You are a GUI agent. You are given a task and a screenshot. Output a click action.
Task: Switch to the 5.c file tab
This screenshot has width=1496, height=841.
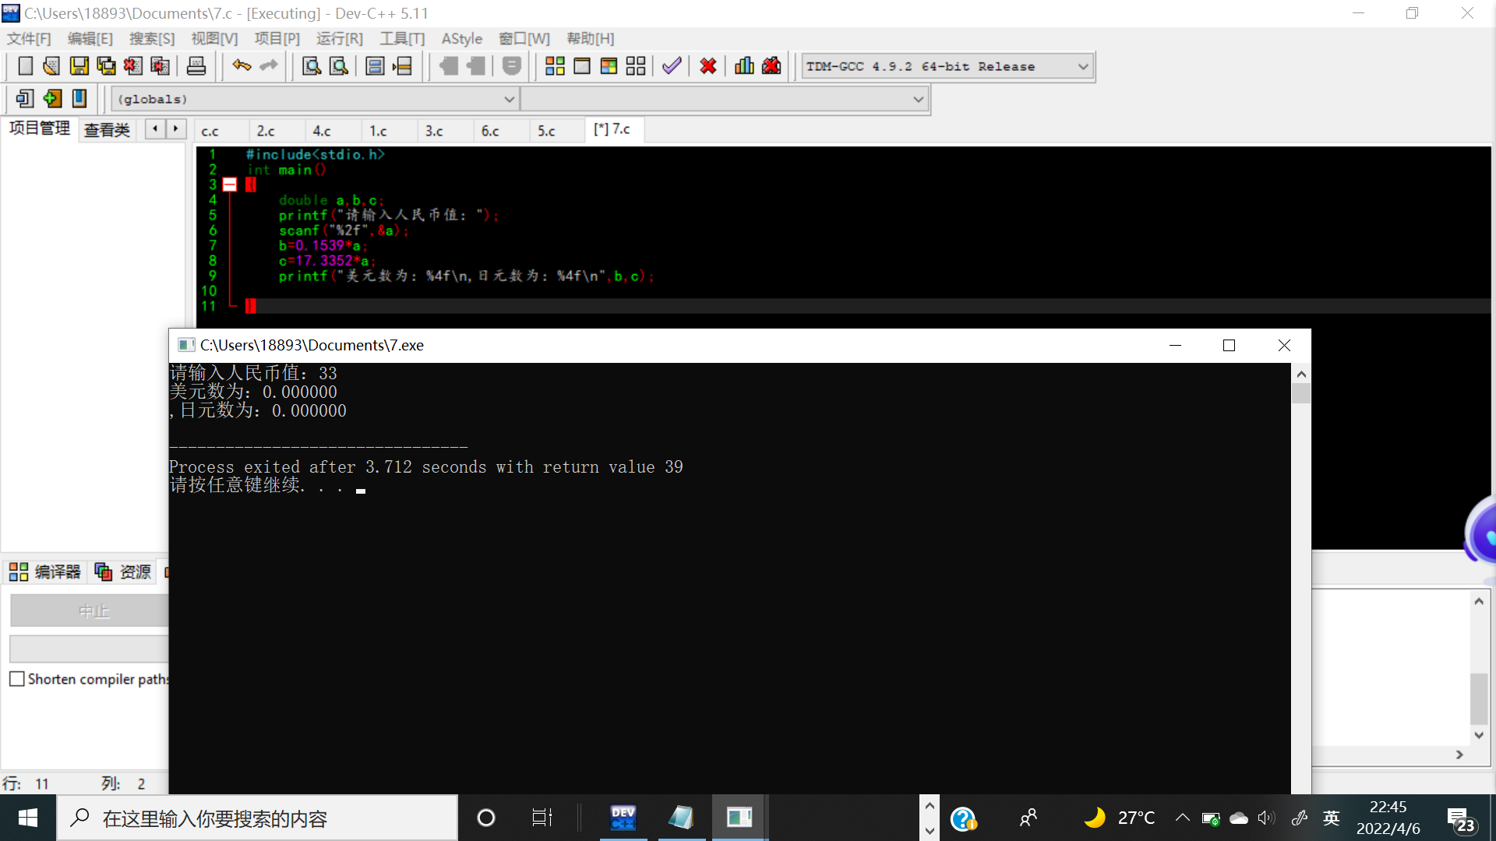pos(546,131)
